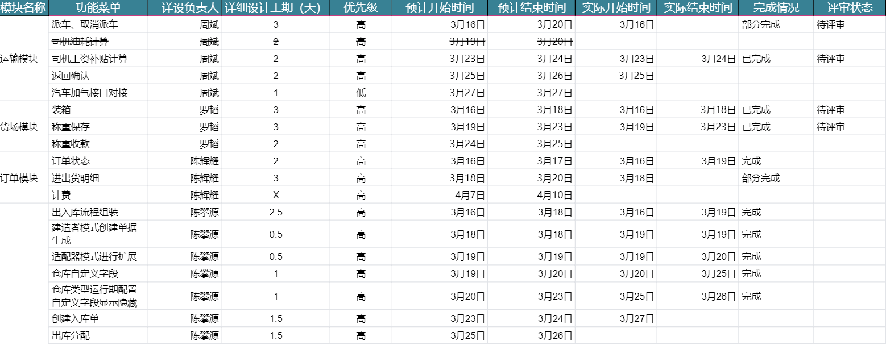
Task: Select the 功能菜单 column header
Action: click(98, 7)
